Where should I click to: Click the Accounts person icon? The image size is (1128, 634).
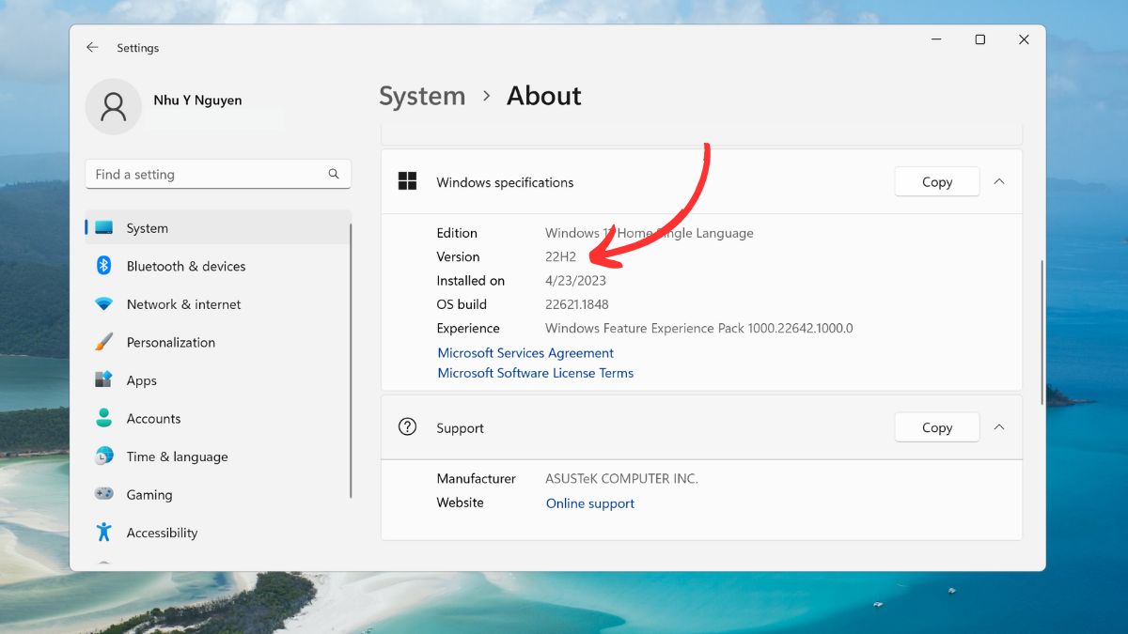[104, 418]
